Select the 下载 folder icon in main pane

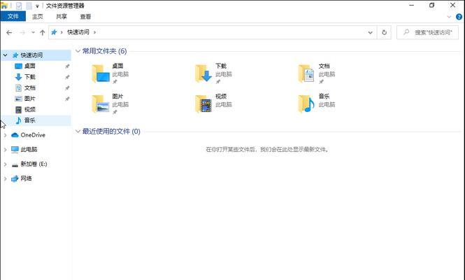point(203,73)
